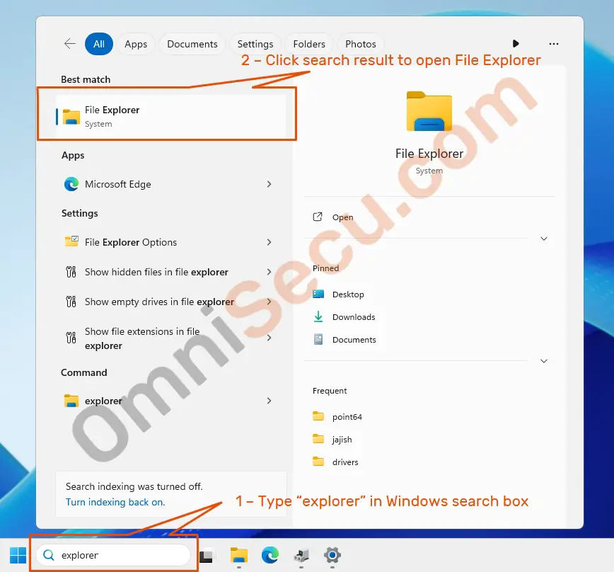Open Settings gear from the taskbar
614x572 pixels.
click(332, 555)
